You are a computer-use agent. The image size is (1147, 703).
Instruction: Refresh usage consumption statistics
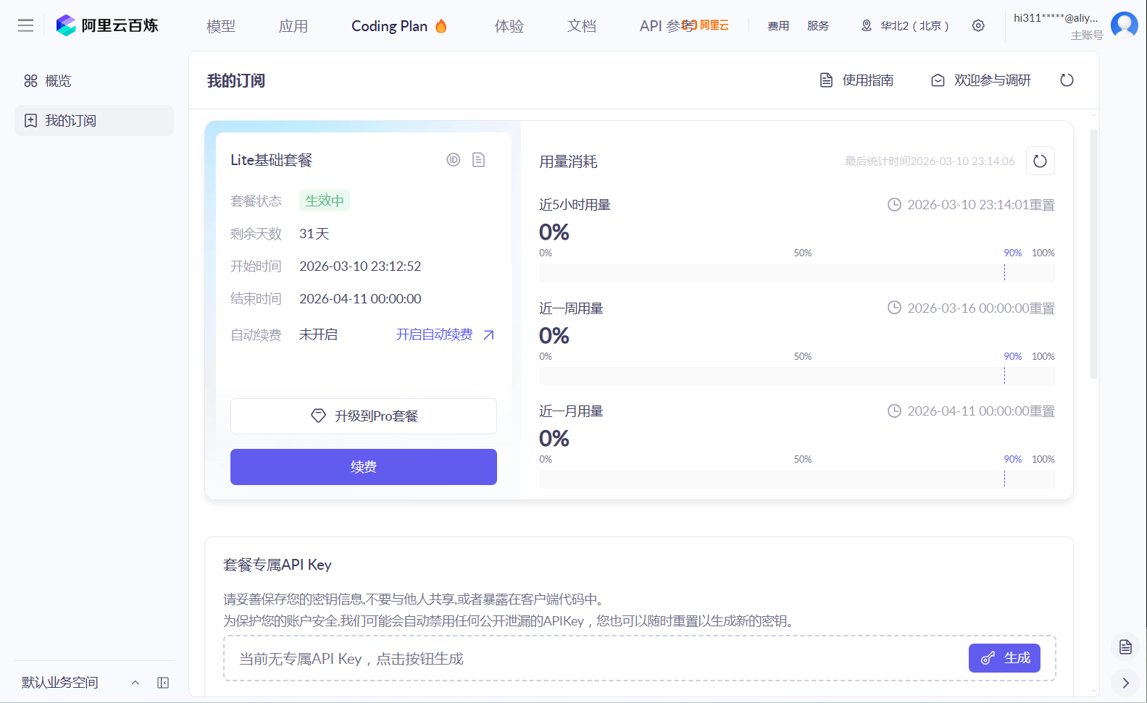(1040, 161)
